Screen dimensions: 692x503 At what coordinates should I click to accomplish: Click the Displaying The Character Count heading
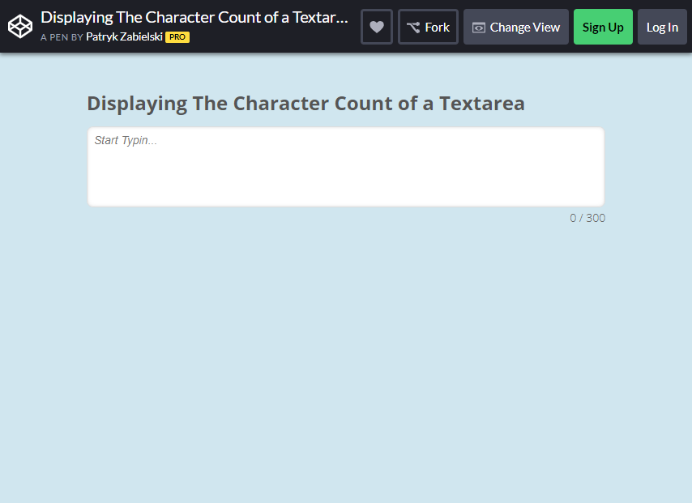(x=305, y=104)
